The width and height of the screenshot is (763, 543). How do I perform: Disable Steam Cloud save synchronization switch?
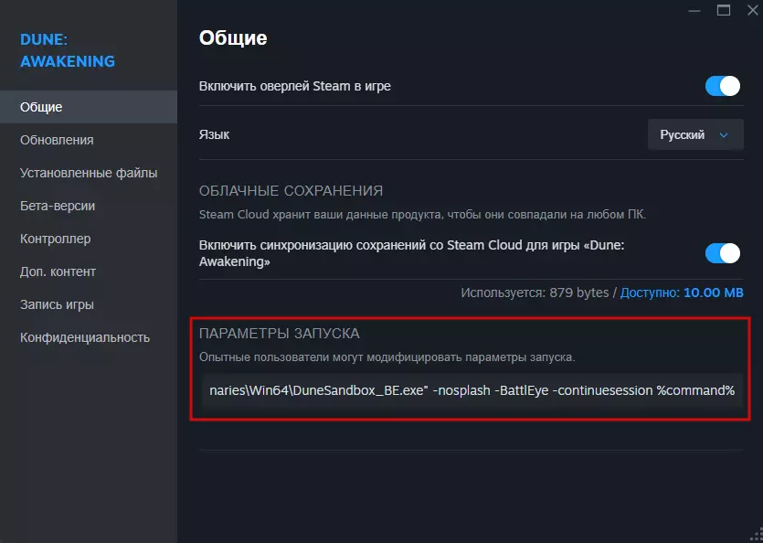(723, 253)
